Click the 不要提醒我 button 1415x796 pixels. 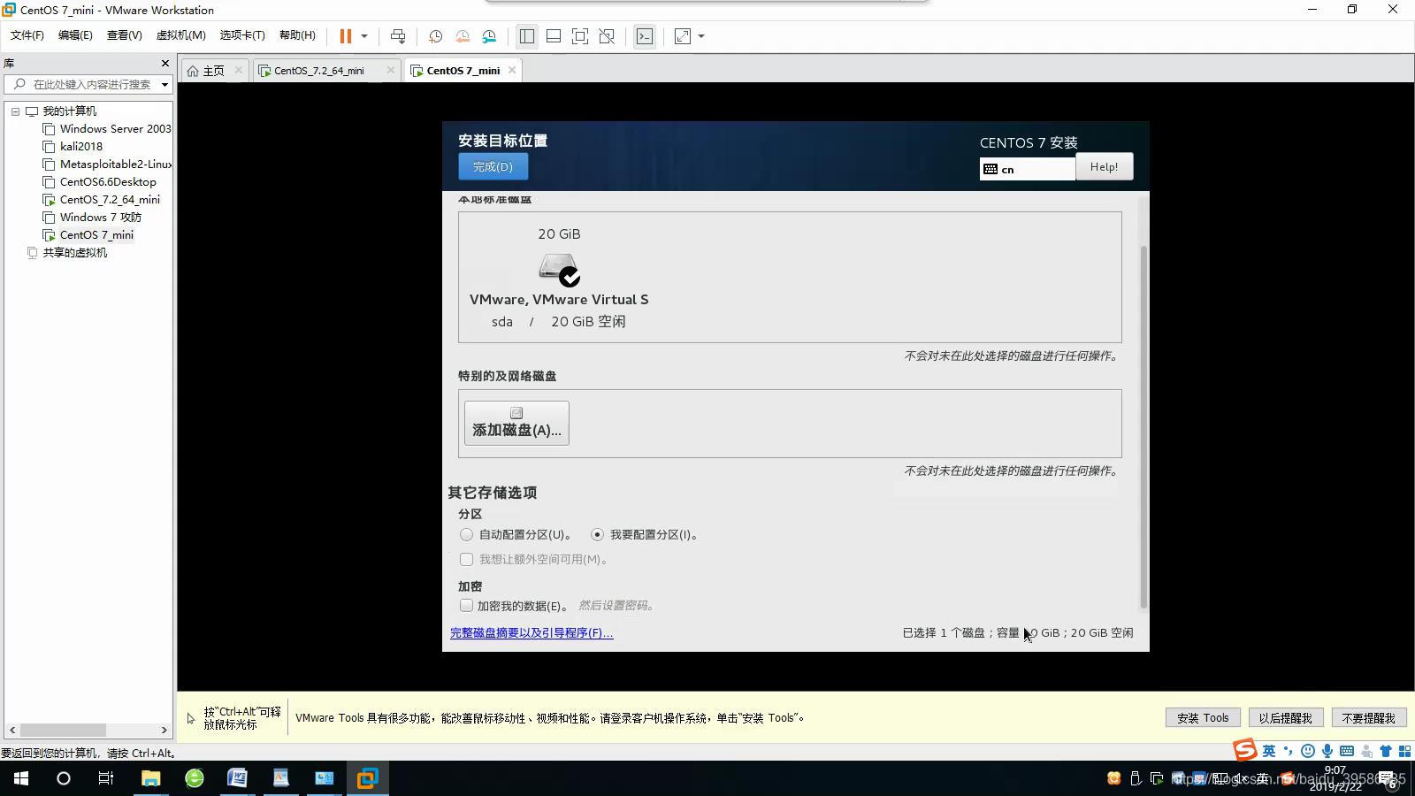[1368, 718]
